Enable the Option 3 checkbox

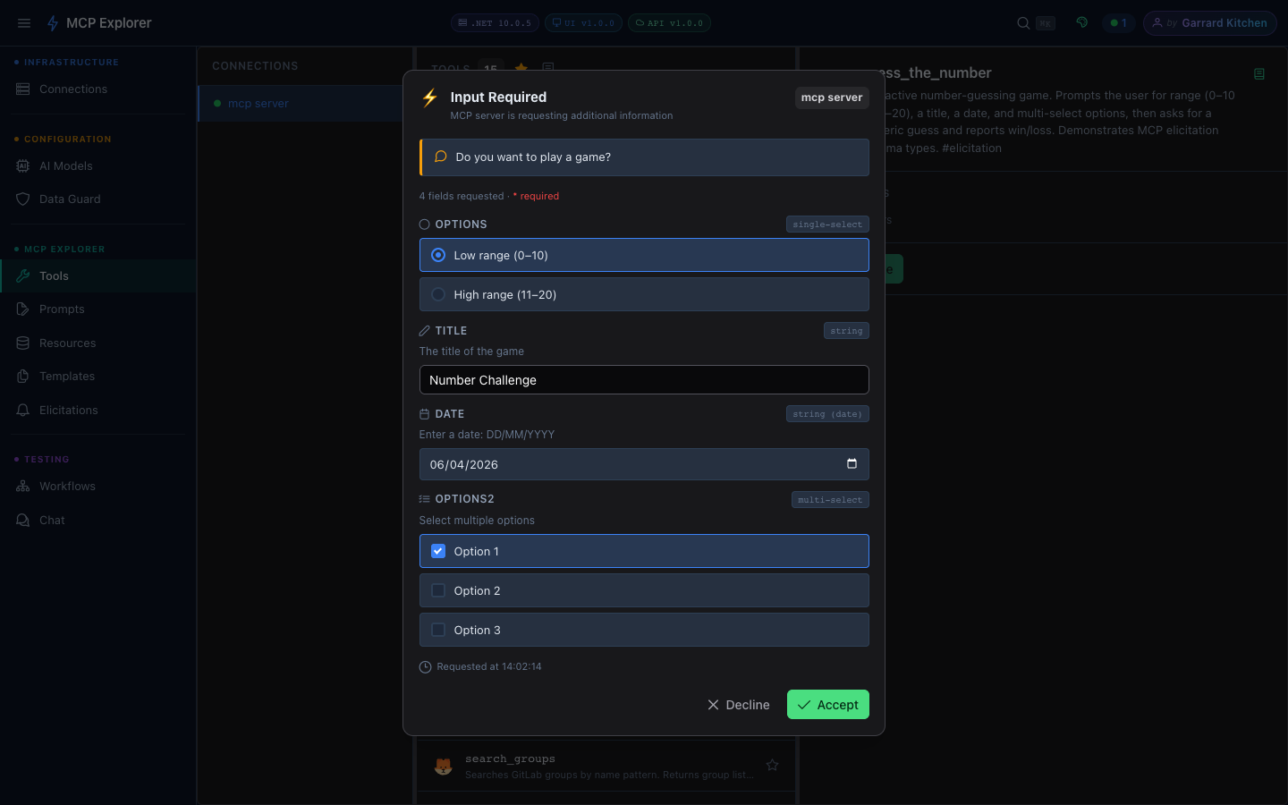pos(438,630)
